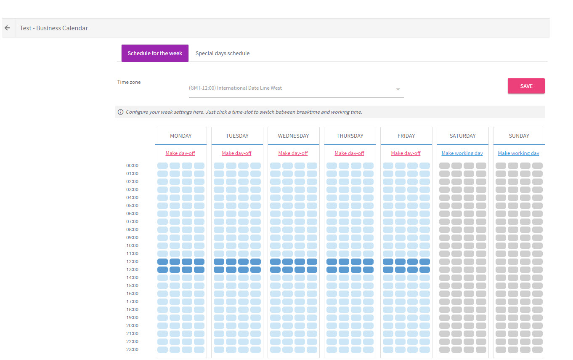Screen dimensions: 573x360
Task: Click the Time zone label
Action: coord(129,82)
